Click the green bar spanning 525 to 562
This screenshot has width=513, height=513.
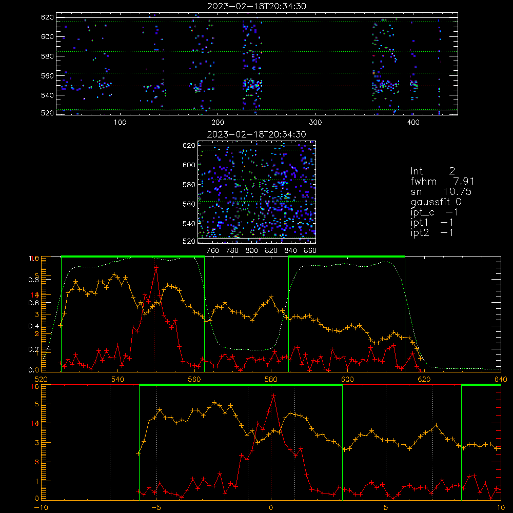pyautogui.click(x=133, y=256)
